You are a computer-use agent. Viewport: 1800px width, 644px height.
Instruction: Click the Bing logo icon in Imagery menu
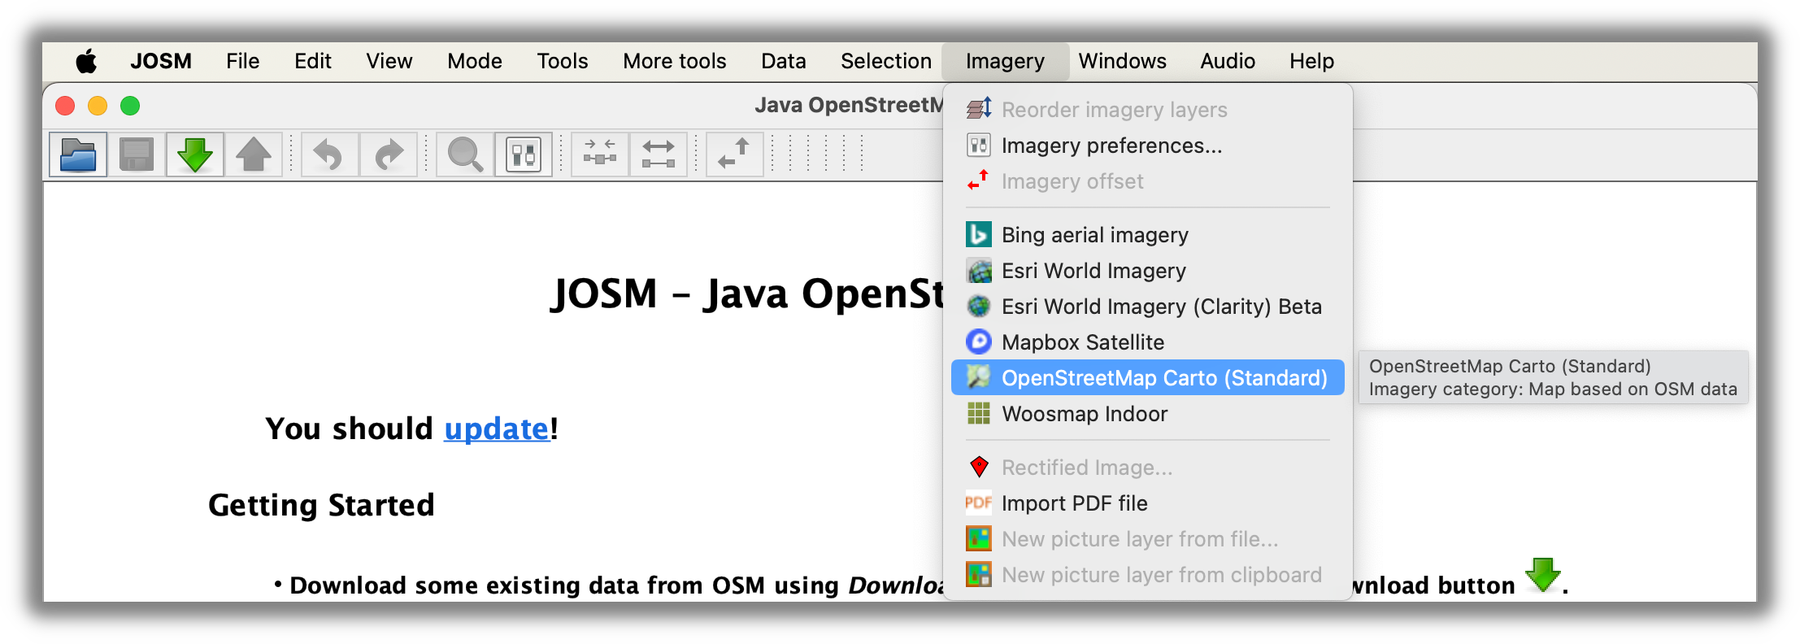(979, 234)
